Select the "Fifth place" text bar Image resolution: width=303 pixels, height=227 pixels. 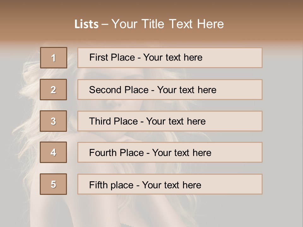[x=170, y=184]
